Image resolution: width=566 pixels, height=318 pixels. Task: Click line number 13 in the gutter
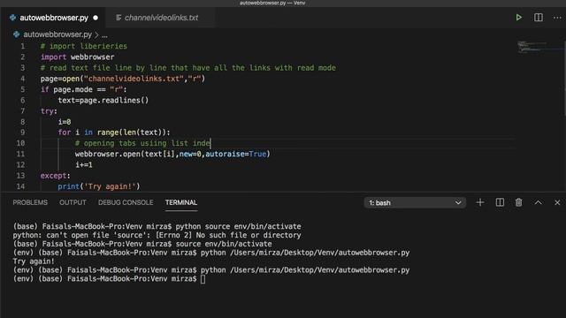pos(20,176)
